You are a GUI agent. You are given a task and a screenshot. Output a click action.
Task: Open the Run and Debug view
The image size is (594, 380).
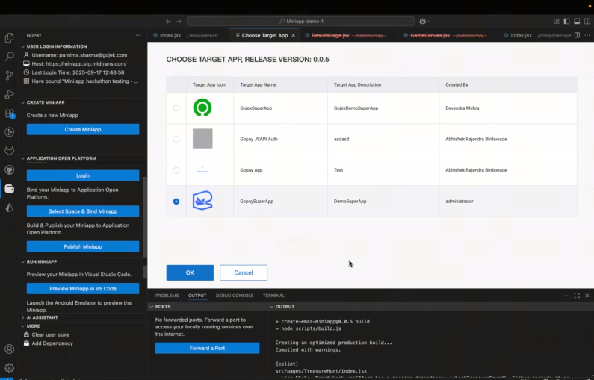[x=10, y=94]
